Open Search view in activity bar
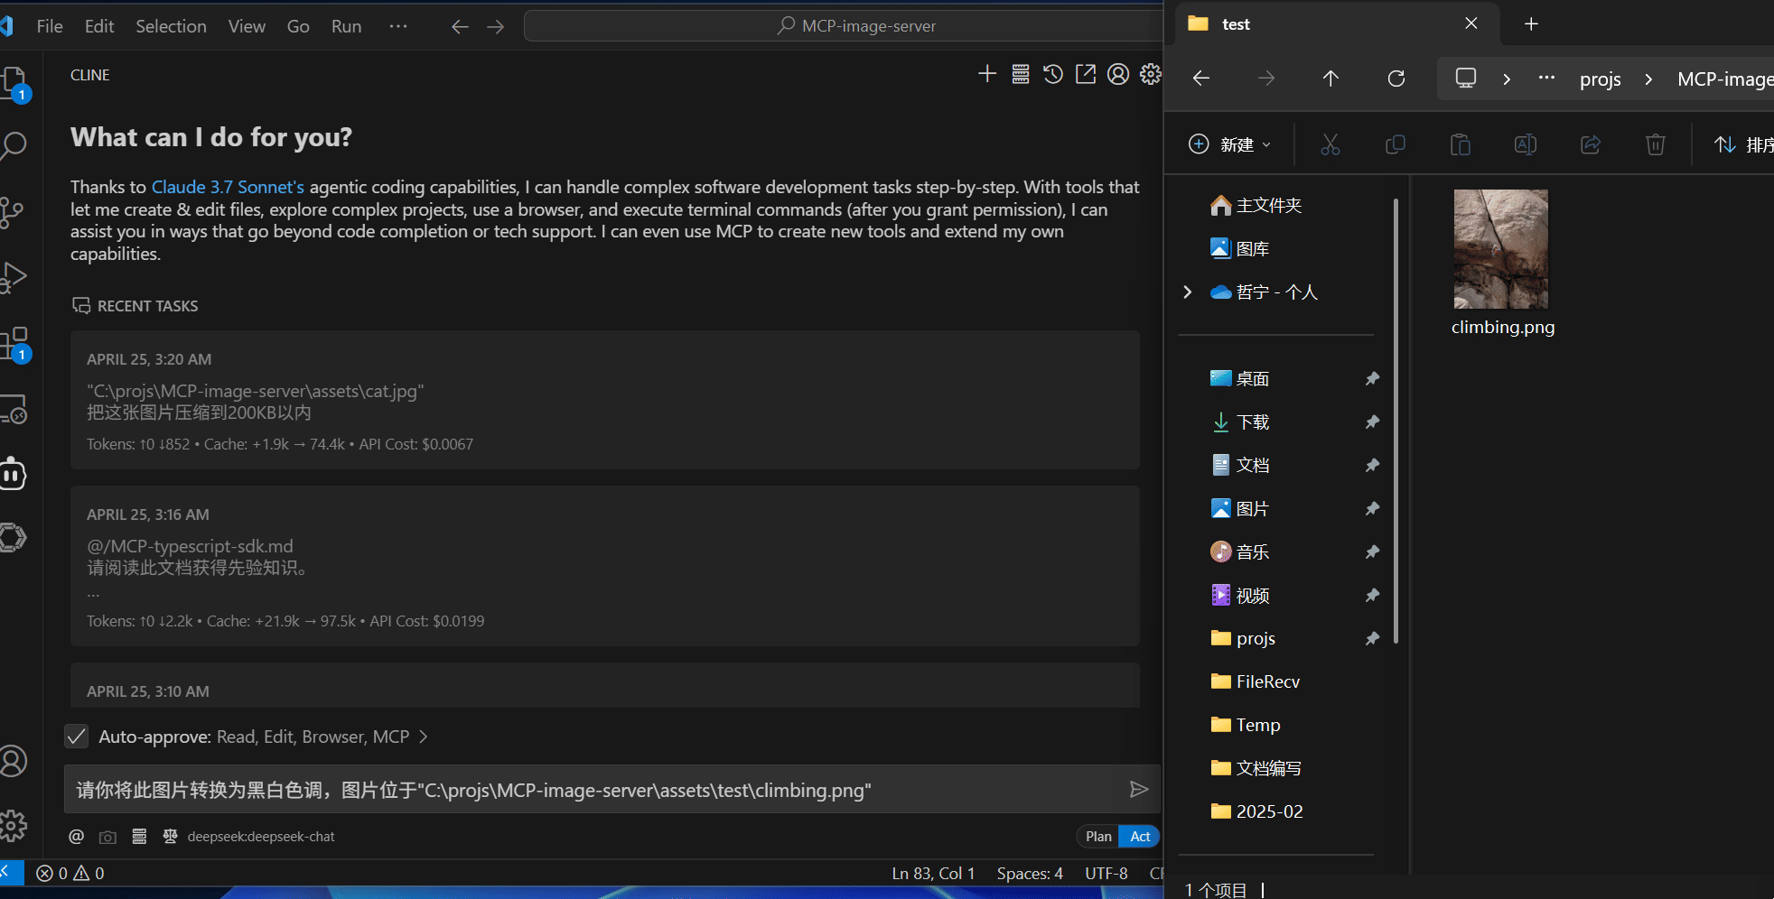Image resolution: width=1774 pixels, height=899 pixels. [13, 145]
